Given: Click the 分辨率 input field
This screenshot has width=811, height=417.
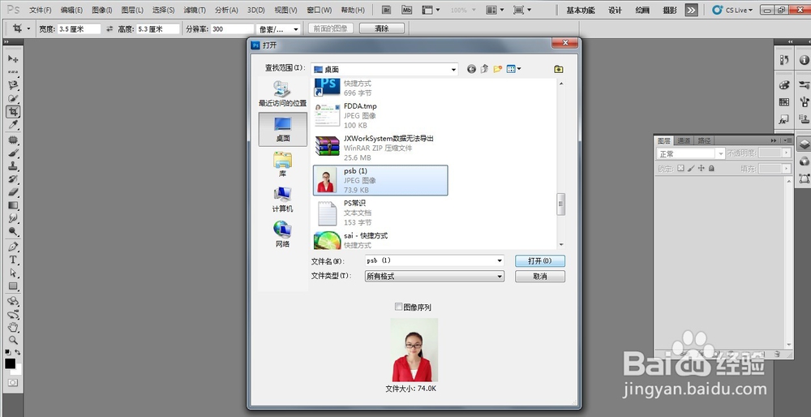Looking at the screenshot, I should pos(232,29).
